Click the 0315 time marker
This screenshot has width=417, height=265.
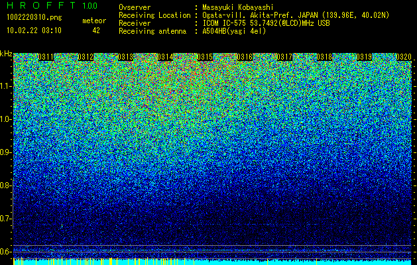(205, 57)
